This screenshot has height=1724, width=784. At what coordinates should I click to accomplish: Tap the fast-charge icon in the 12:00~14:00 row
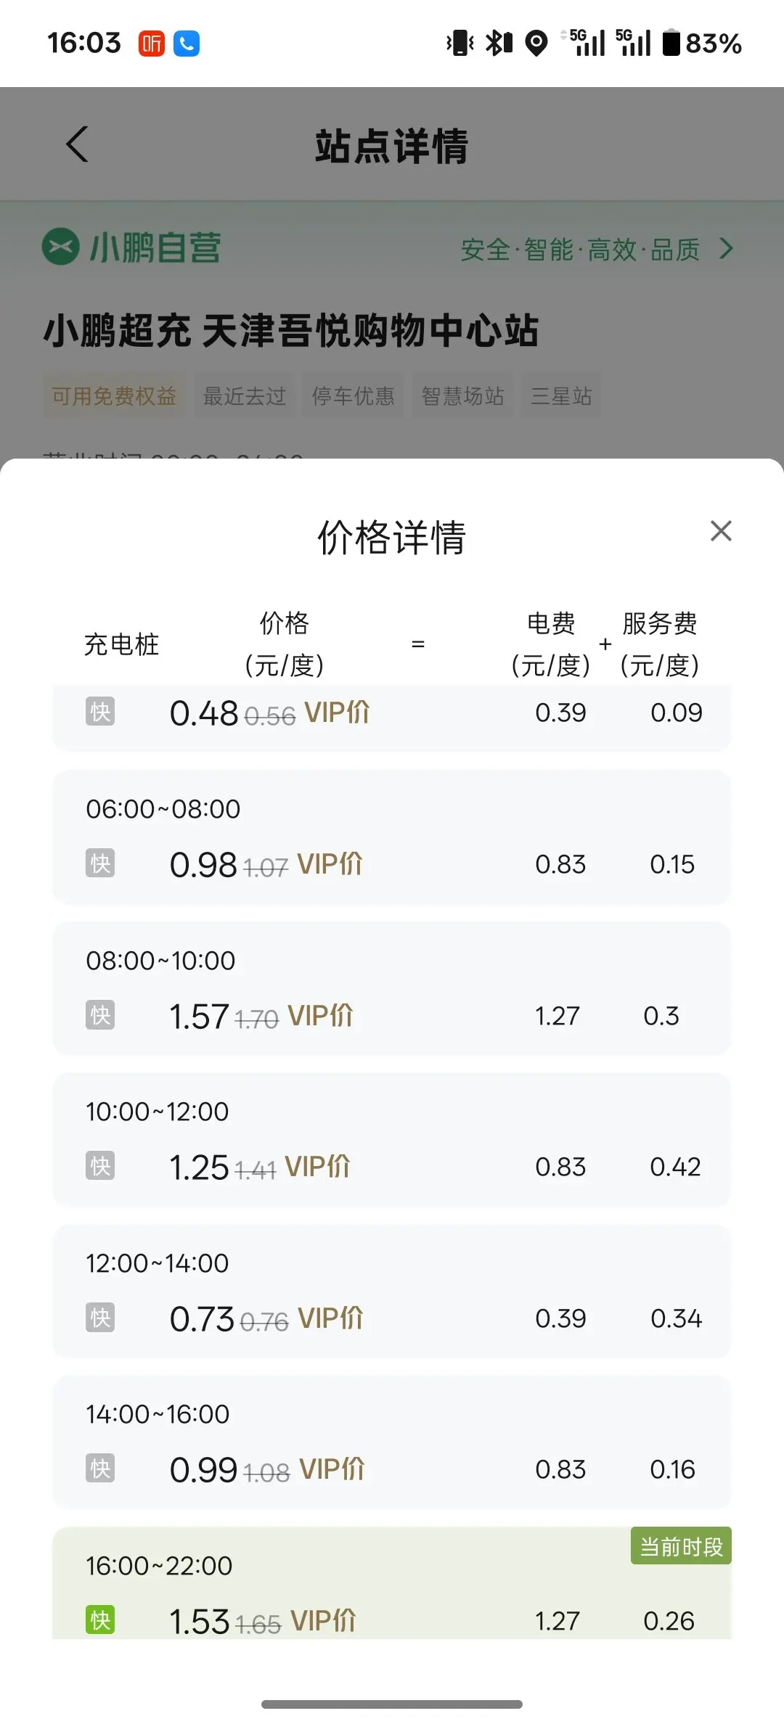(x=100, y=1318)
